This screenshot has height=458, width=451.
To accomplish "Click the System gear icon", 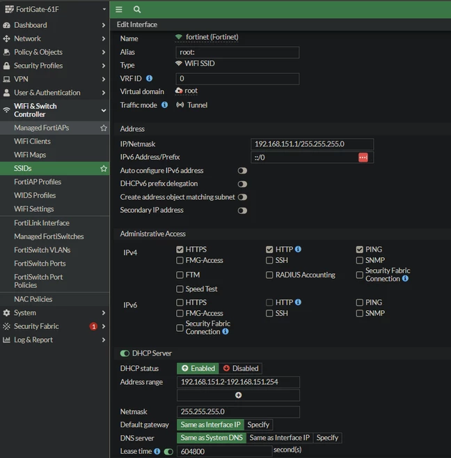I will 6,313.
